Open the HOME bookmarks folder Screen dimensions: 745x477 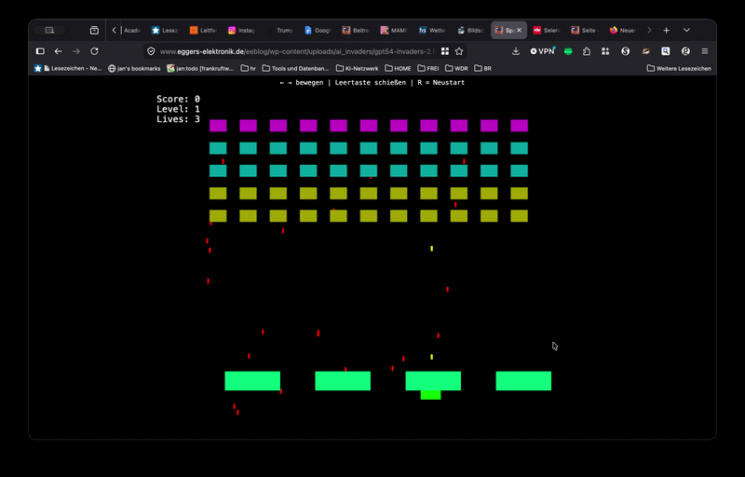pos(399,68)
